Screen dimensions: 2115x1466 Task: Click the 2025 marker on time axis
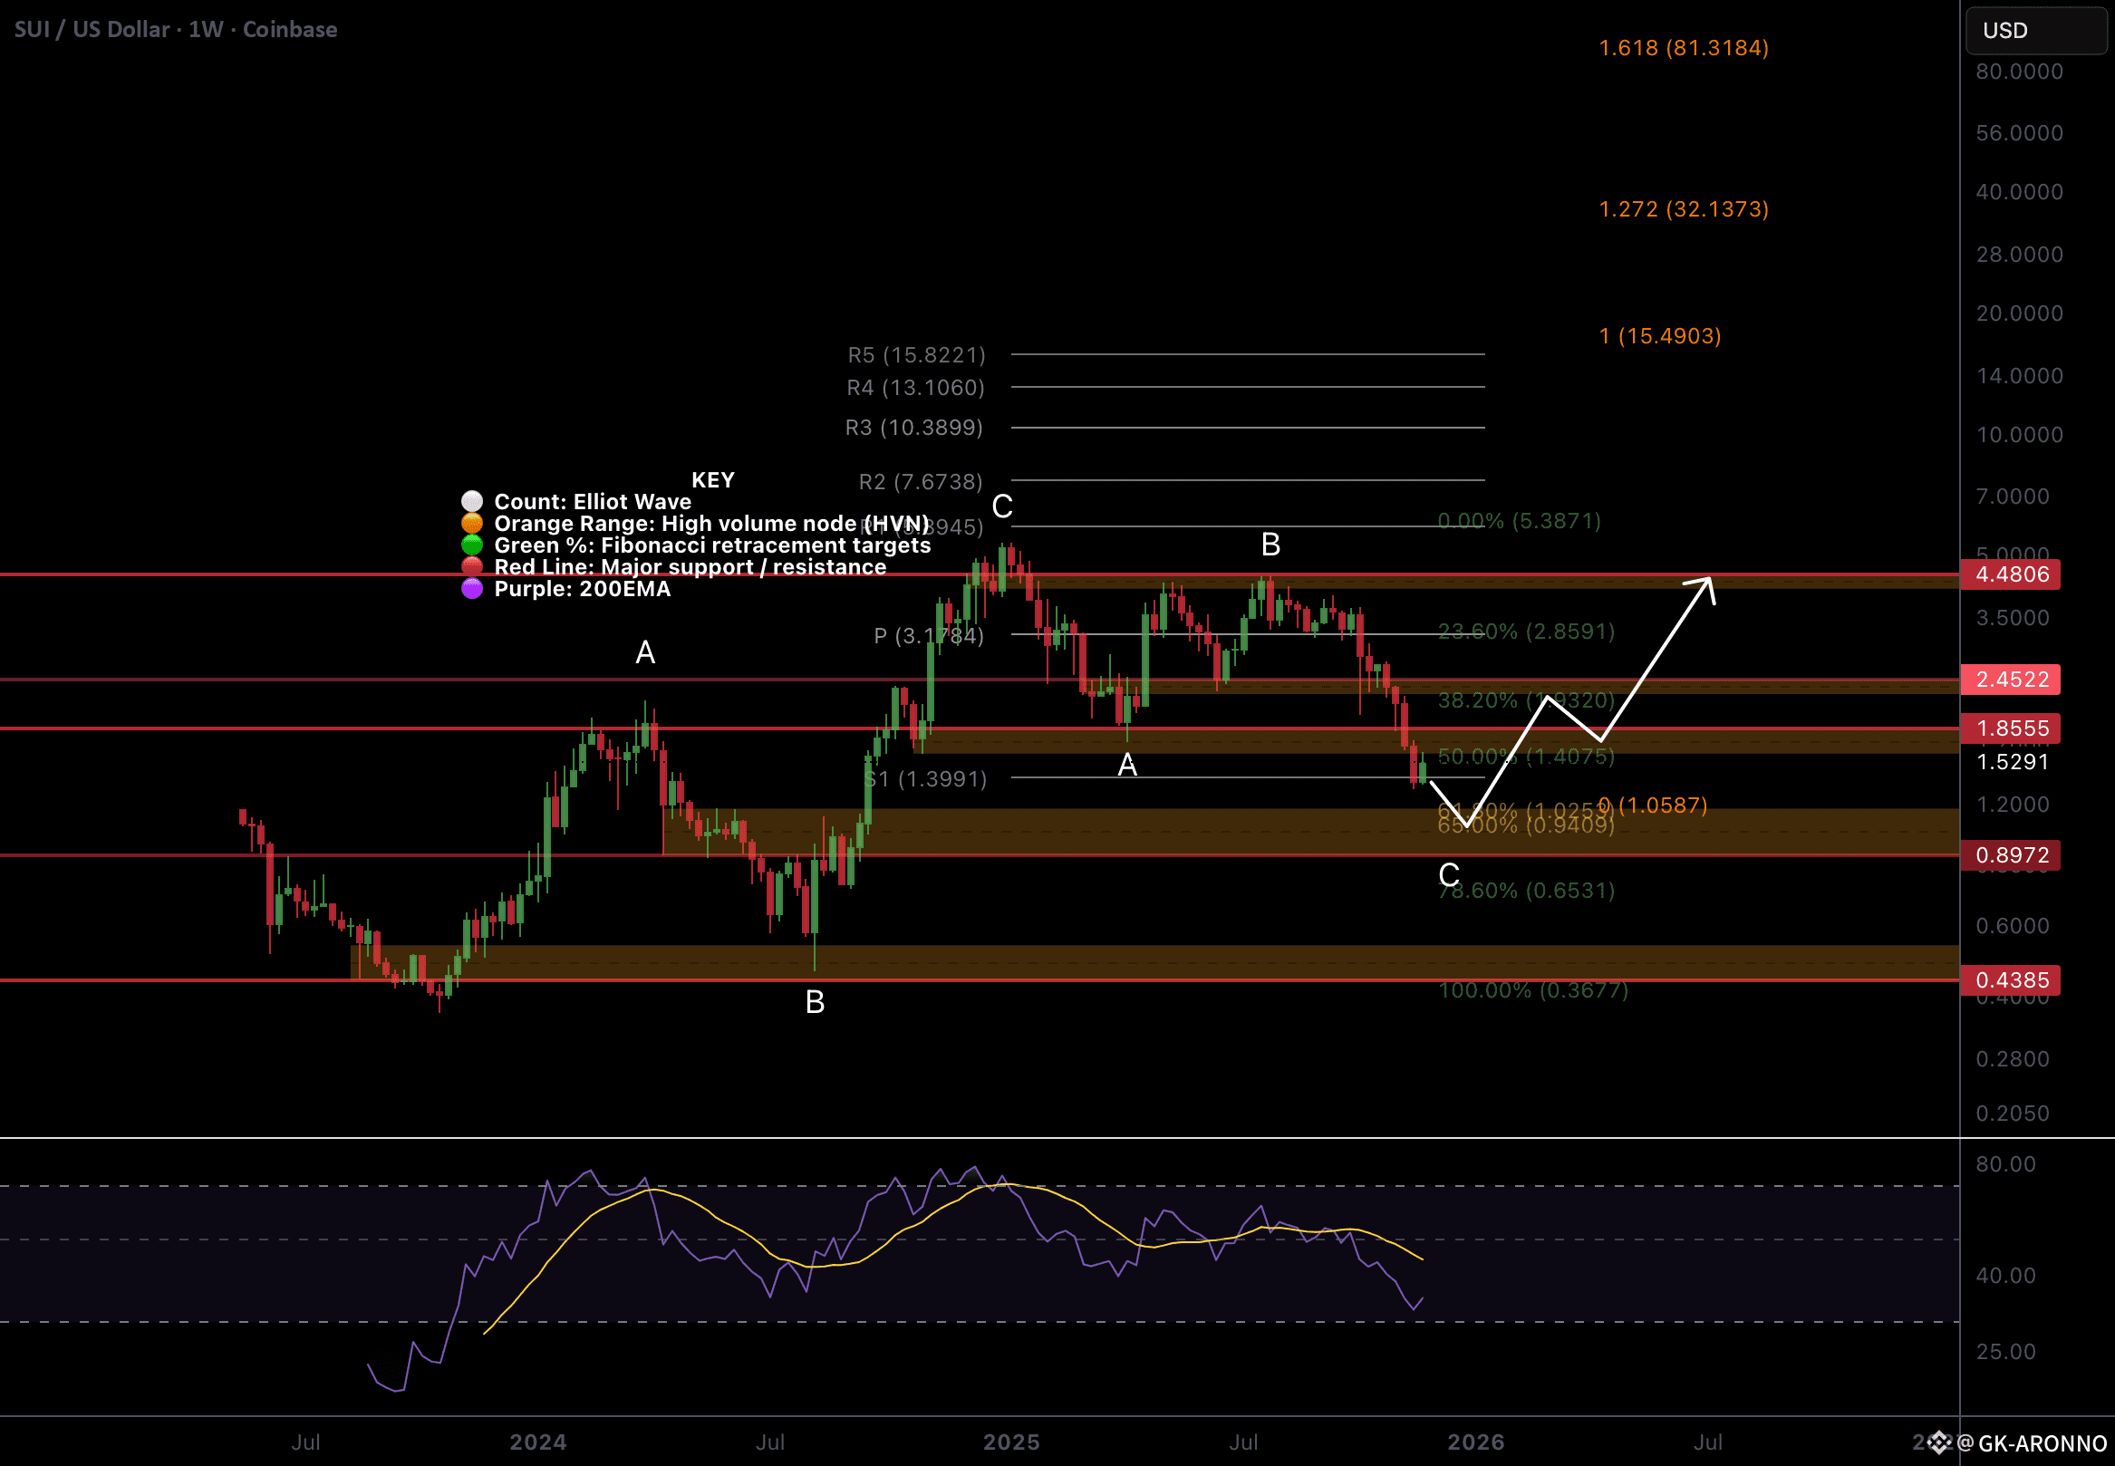point(1010,1442)
